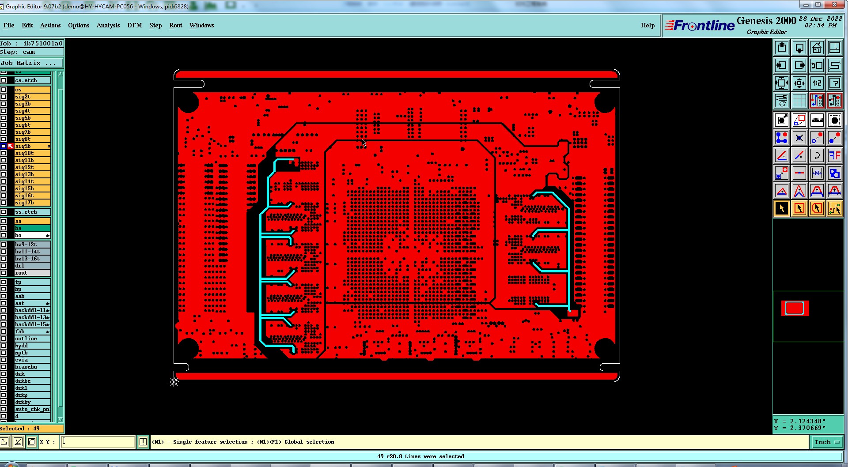Viewport: 848px width, 467px height.
Task: Open the Analysis menu
Action: pos(108,25)
